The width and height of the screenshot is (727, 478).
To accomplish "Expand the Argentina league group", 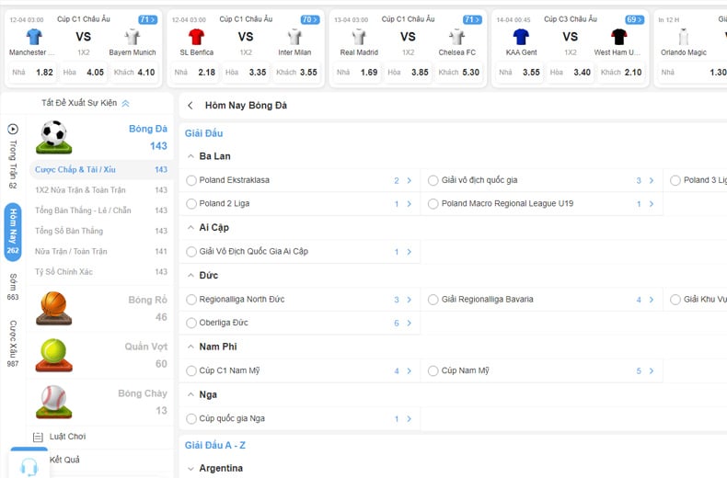I will tap(189, 468).
